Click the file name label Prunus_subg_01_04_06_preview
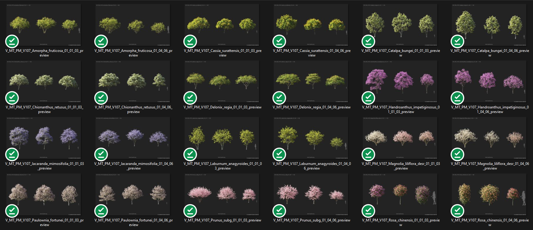This screenshot has width=533, height=230. pos(312,220)
